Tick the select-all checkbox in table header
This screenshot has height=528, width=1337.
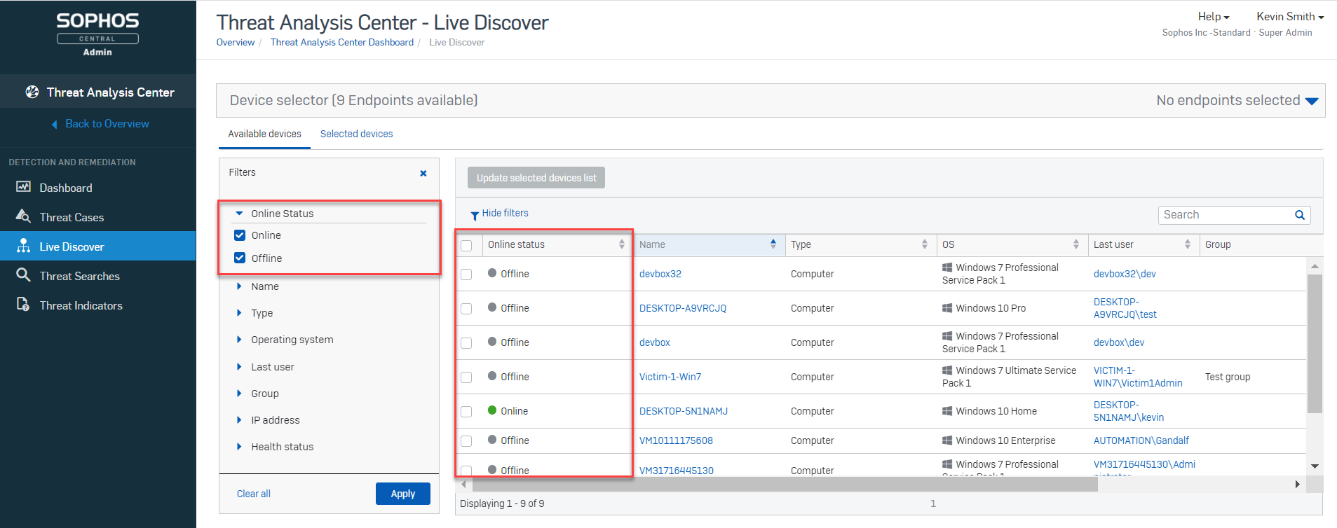pyautogui.click(x=466, y=245)
